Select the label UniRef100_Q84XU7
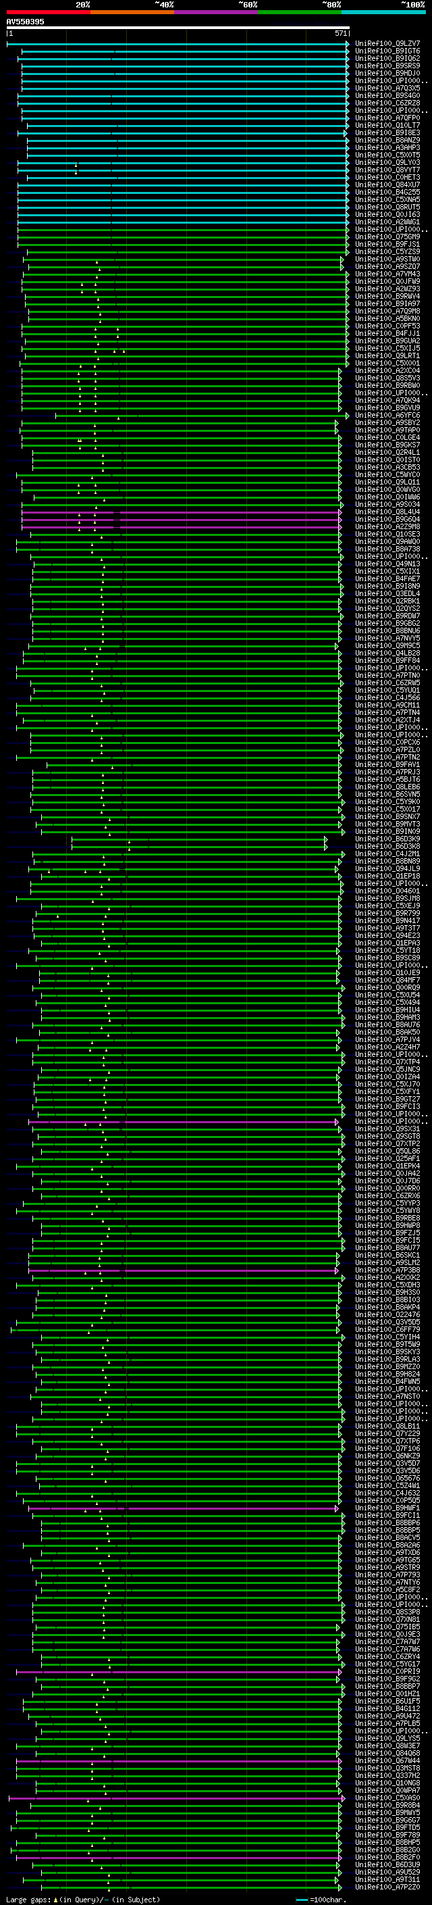 (x=387, y=185)
